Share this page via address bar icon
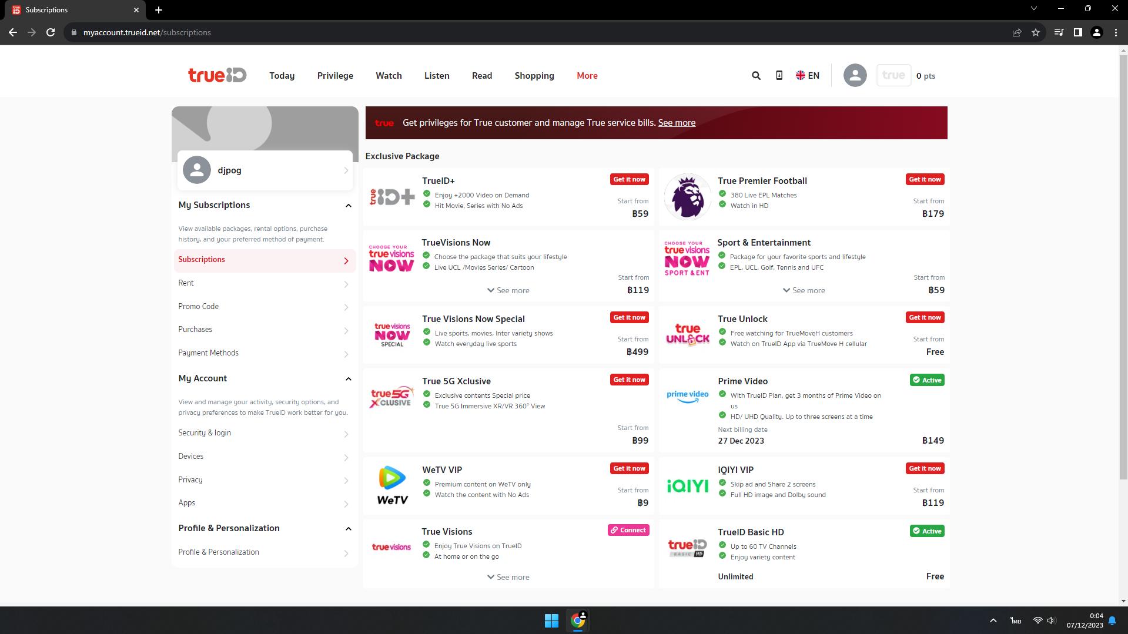1128x634 pixels. [1017, 32]
